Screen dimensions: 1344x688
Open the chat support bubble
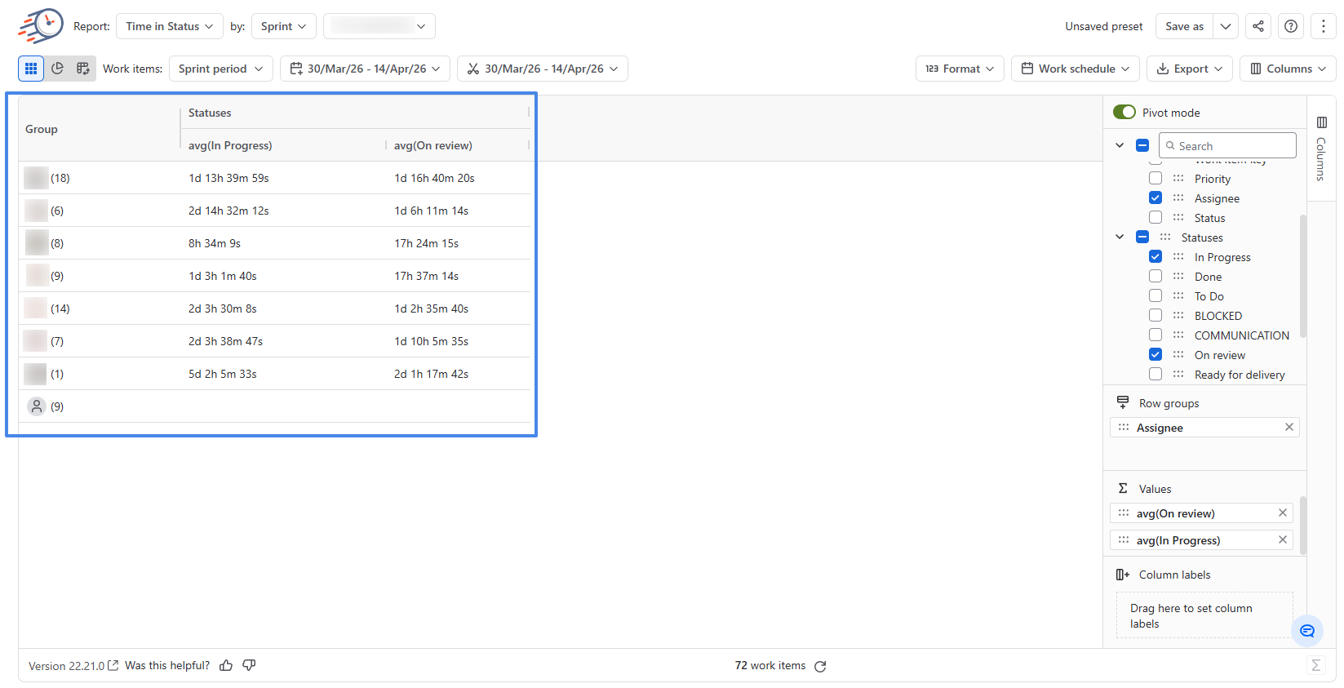point(1307,631)
